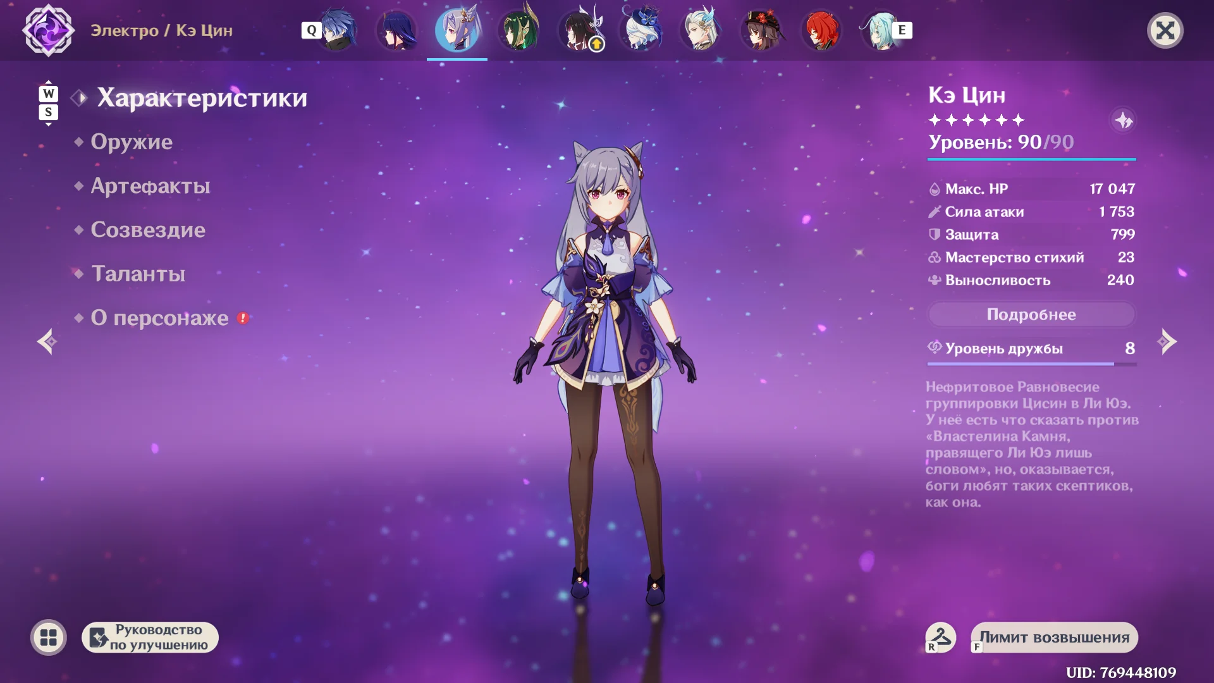Open the four-square grid menu icon
Viewport: 1214px width, 683px height.
pyautogui.click(x=49, y=637)
